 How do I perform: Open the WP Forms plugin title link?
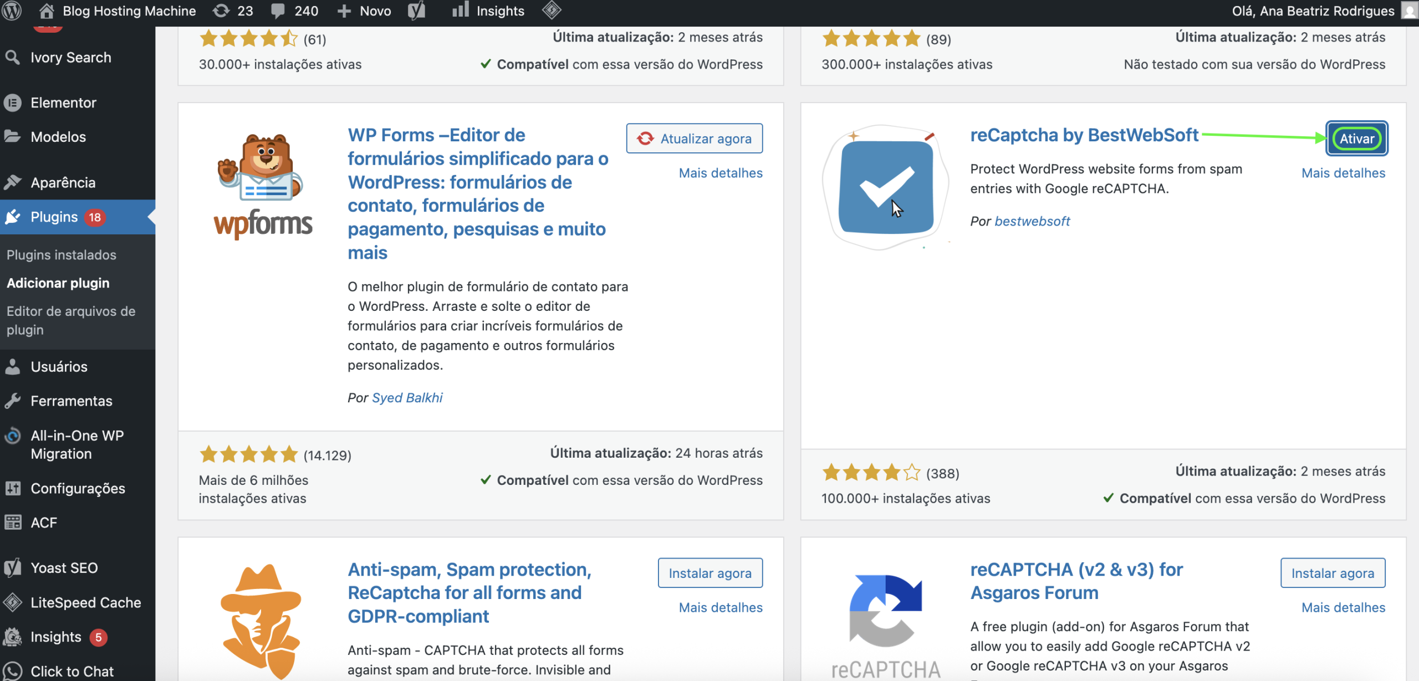coord(478,194)
